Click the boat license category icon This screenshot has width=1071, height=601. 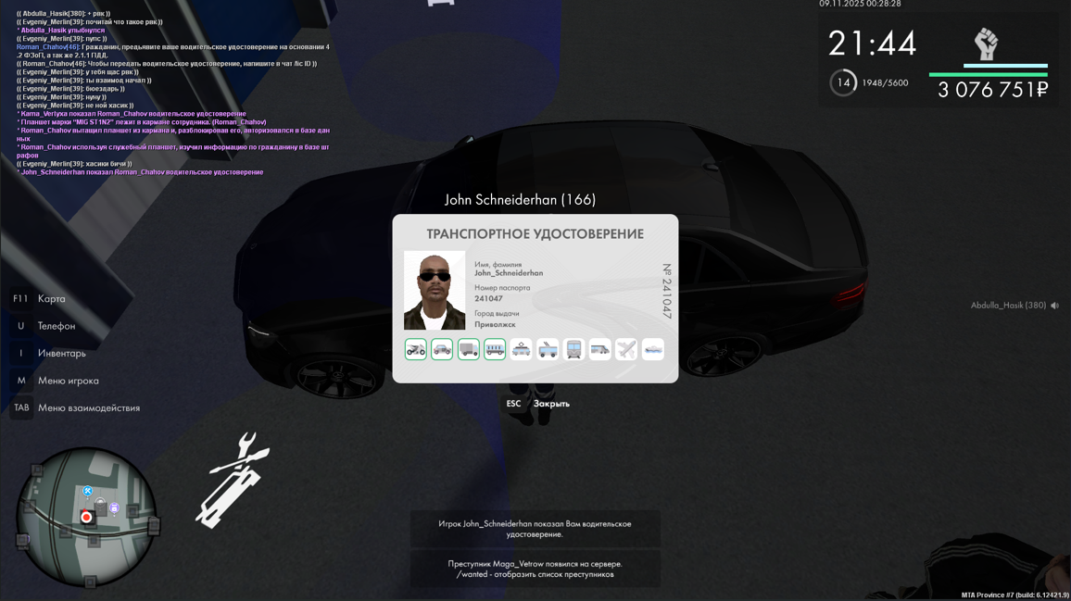[x=653, y=350]
